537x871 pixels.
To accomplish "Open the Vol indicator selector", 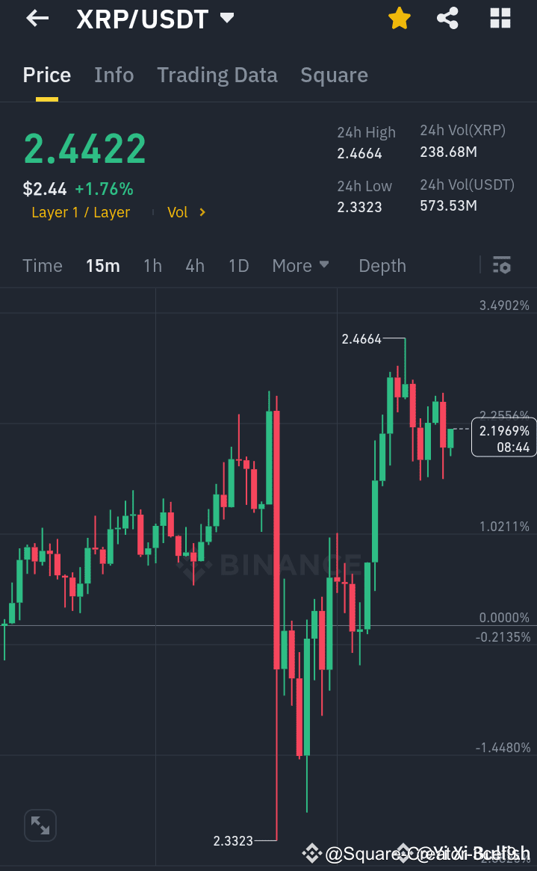I will tap(184, 212).
